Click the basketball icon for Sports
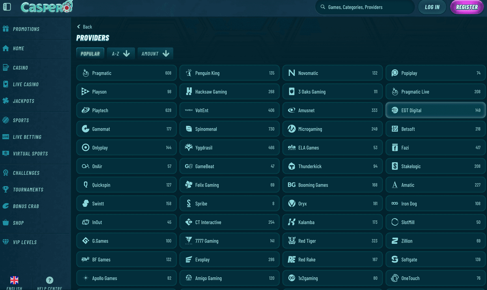The height and width of the screenshot is (290, 487). tap(6, 120)
